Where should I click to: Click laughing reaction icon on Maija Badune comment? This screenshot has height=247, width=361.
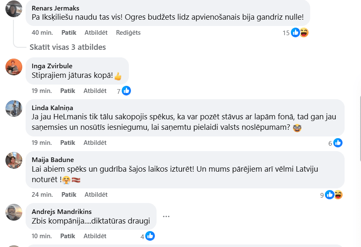[338, 195]
